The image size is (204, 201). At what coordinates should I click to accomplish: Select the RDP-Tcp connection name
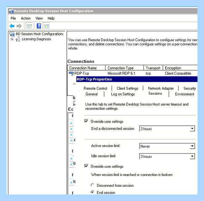tap(82, 73)
